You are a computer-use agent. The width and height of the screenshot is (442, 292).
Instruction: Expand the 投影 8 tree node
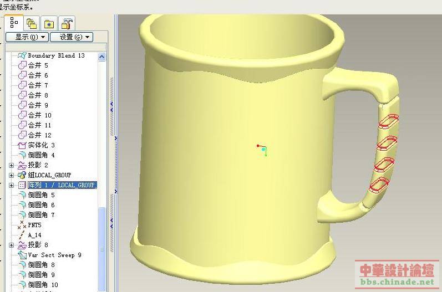point(12,245)
